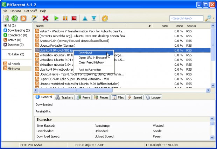Viewport: 217px width, 149px height.
Task: Switch to the General tab
Action: [x=44, y=97]
